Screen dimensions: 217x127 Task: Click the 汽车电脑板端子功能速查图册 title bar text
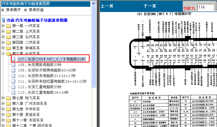pos(26,3)
